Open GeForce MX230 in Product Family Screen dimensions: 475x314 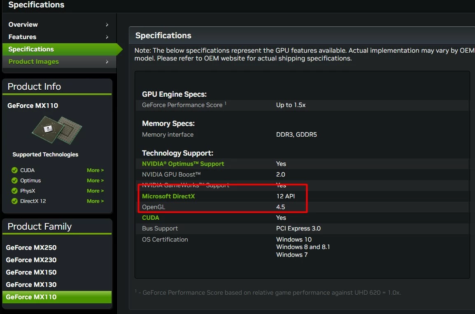click(31, 260)
